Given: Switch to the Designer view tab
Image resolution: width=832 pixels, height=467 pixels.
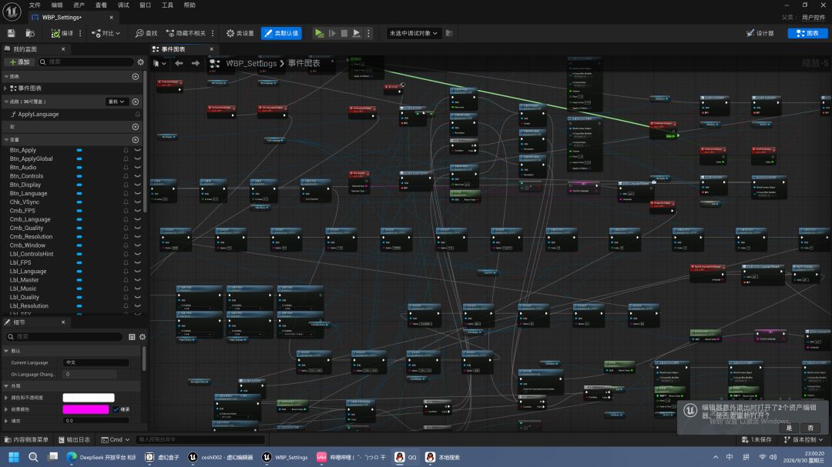Looking at the screenshot, I should [x=760, y=33].
